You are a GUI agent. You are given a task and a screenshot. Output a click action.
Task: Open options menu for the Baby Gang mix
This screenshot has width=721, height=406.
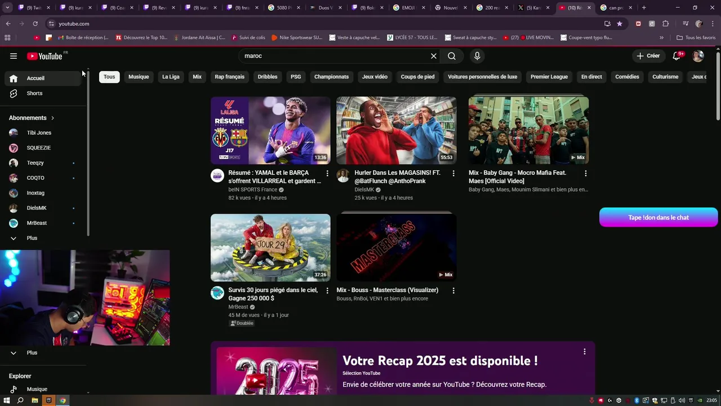(585, 174)
